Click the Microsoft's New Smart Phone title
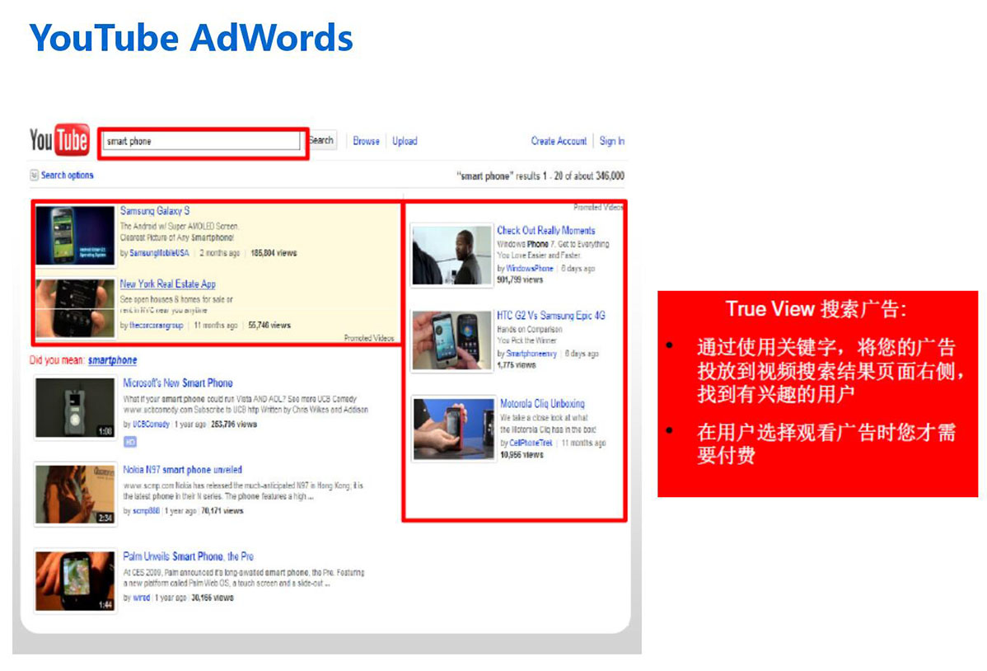This screenshot has height=671, width=987. tap(177, 383)
